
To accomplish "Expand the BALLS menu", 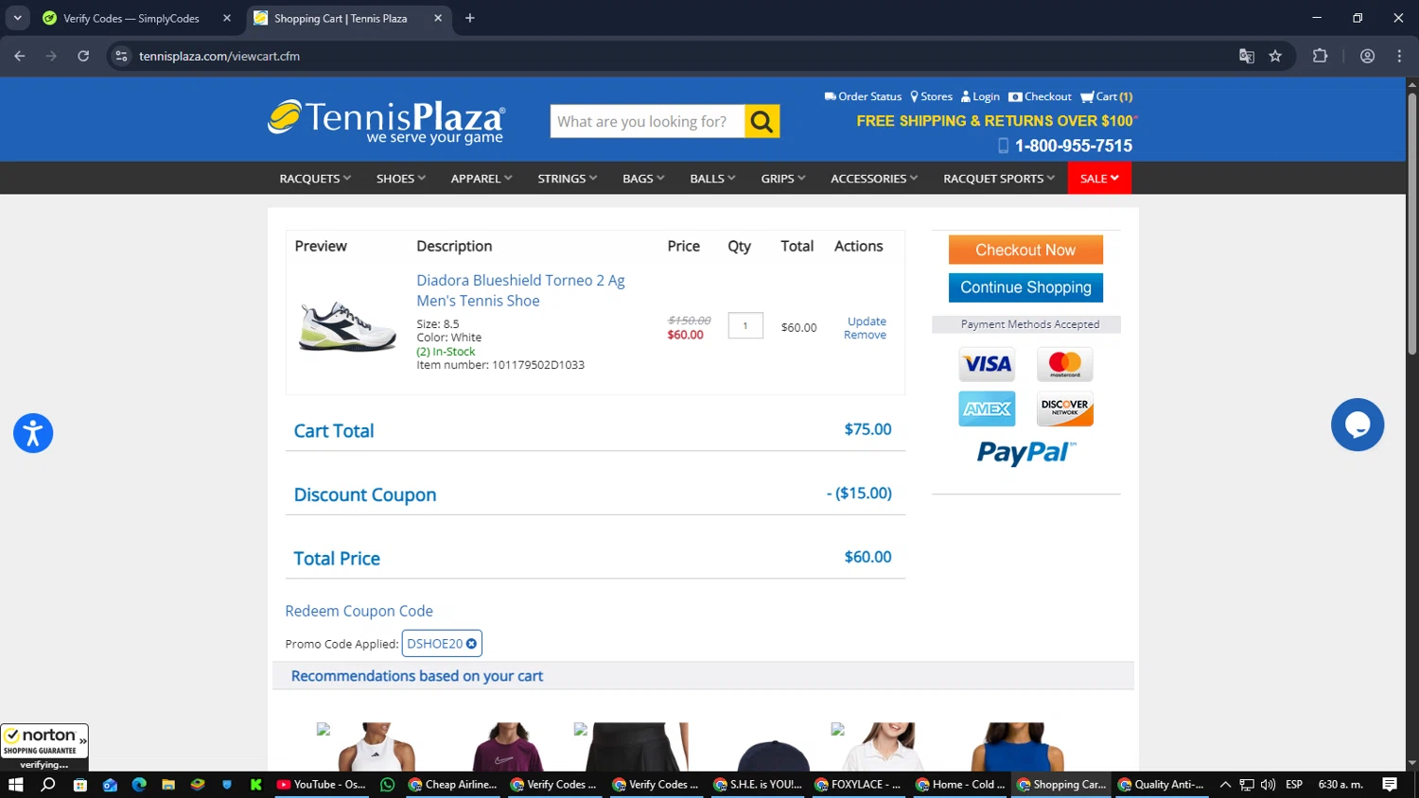I will pyautogui.click(x=712, y=179).
